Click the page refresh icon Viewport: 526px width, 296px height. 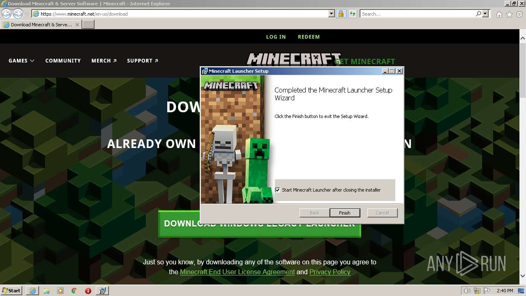pyautogui.click(x=352, y=14)
